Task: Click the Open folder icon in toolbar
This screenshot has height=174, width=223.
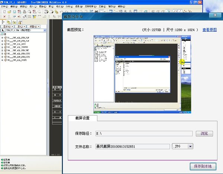Action: pyautogui.click(x=9, y=12)
